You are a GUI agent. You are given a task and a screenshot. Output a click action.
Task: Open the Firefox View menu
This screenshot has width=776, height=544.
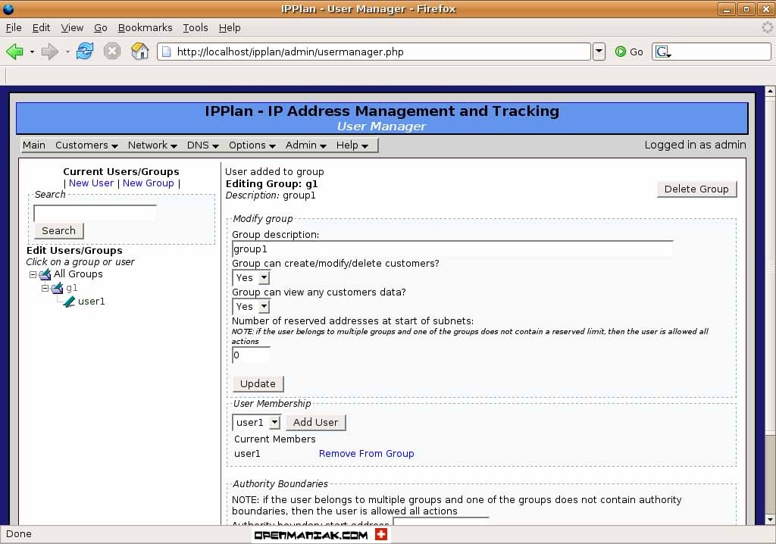coord(72,28)
